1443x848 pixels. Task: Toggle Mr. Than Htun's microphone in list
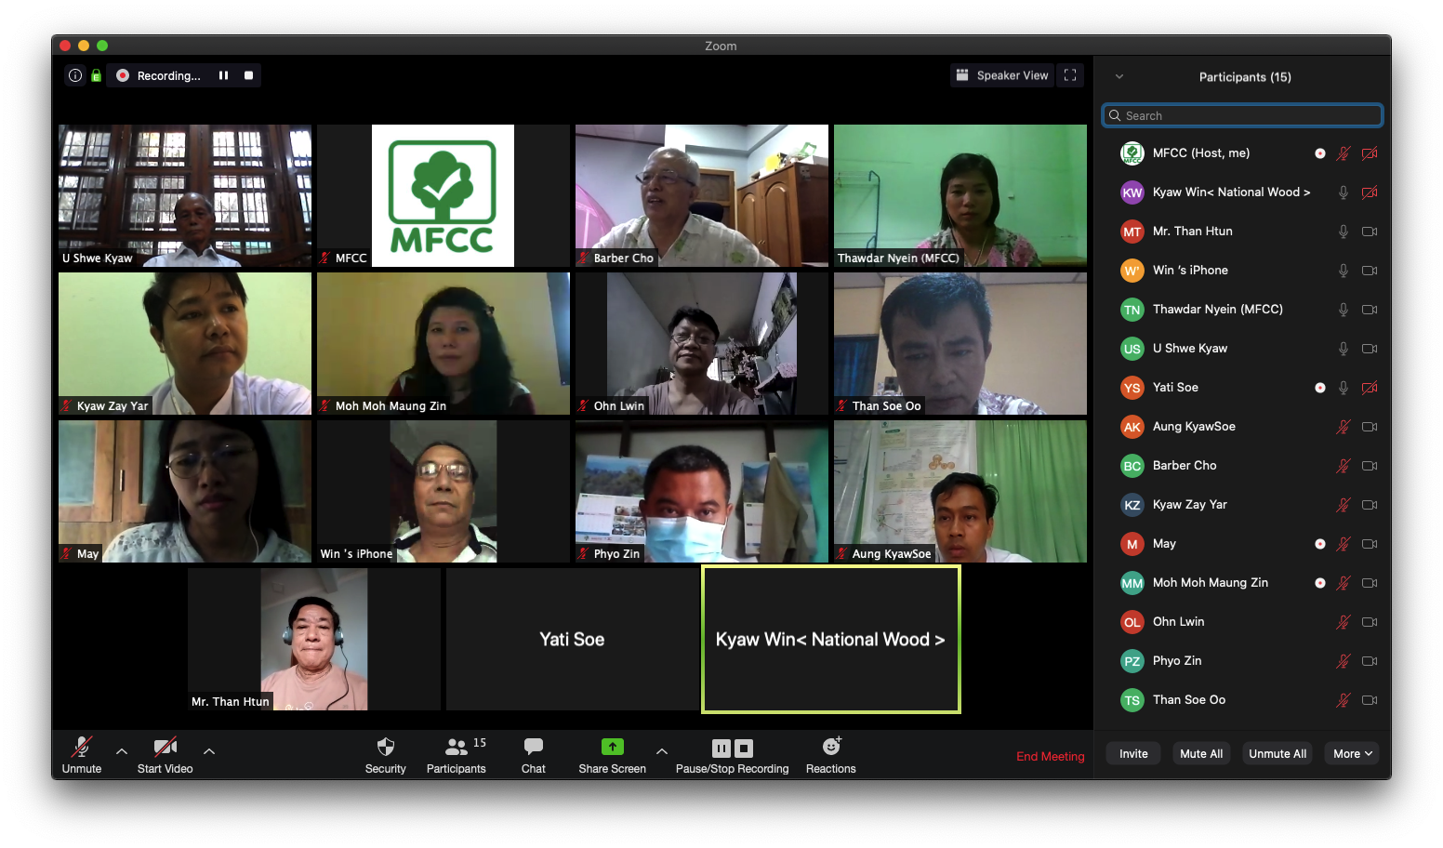pyautogui.click(x=1343, y=232)
